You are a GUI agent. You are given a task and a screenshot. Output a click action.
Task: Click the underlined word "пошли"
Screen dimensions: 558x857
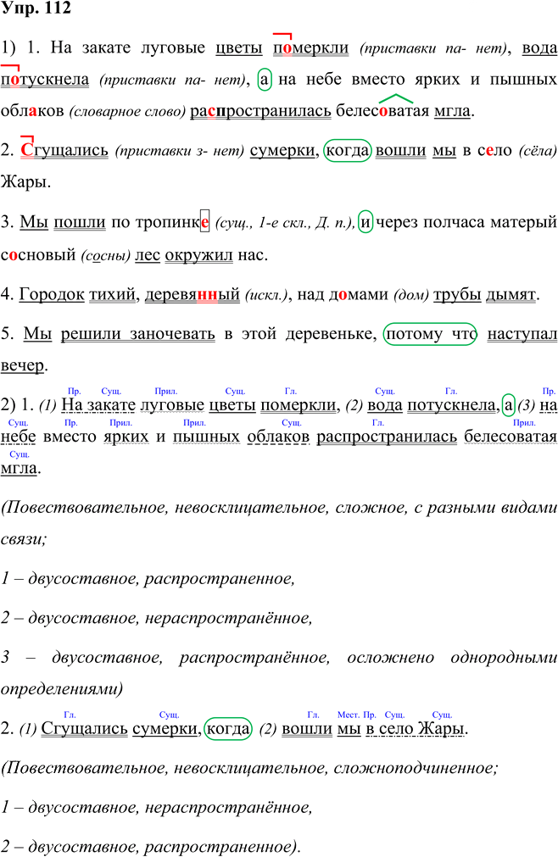80,222
